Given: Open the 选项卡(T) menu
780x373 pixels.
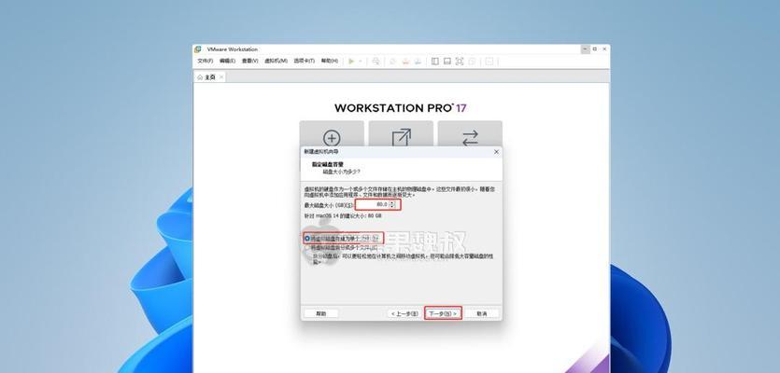Looking at the screenshot, I should coord(304,62).
